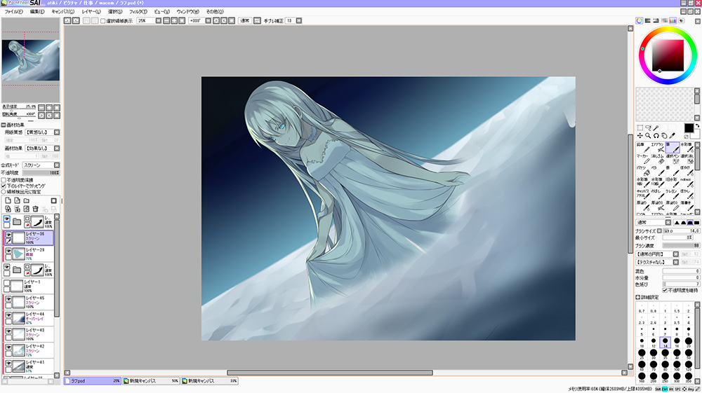
Task: Select the magnifier zoom tool
Action: coord(648,136)
